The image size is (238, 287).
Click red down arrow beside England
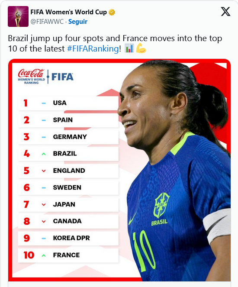[x=44, y=171]
